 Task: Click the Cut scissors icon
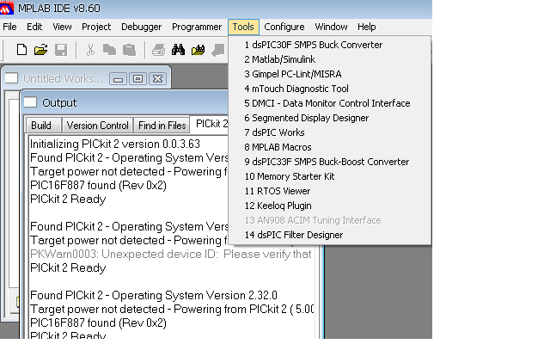click(90, 50)
